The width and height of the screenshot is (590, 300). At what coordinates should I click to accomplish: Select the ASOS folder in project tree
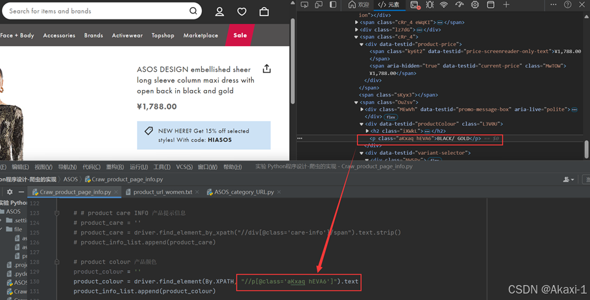pos(13,211)
